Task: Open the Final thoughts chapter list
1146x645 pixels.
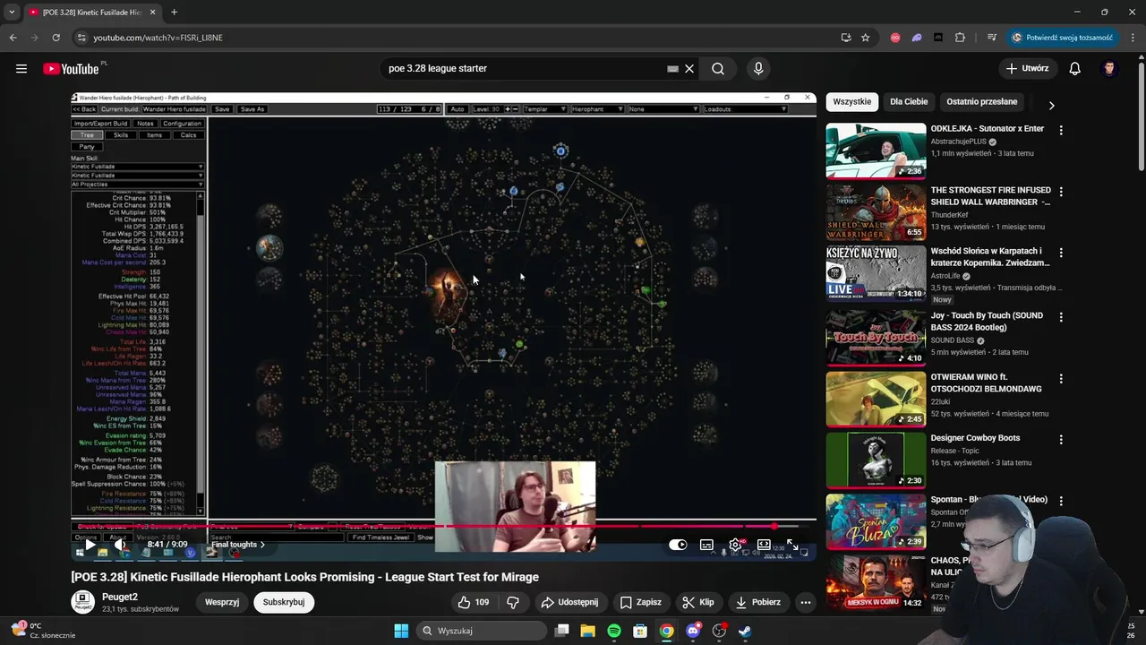Action: (x=238, y=544)
